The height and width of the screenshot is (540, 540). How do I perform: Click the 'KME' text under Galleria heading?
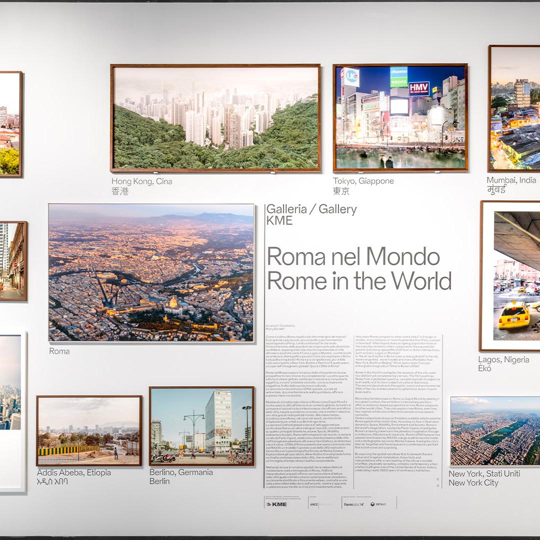pos(279,220)
